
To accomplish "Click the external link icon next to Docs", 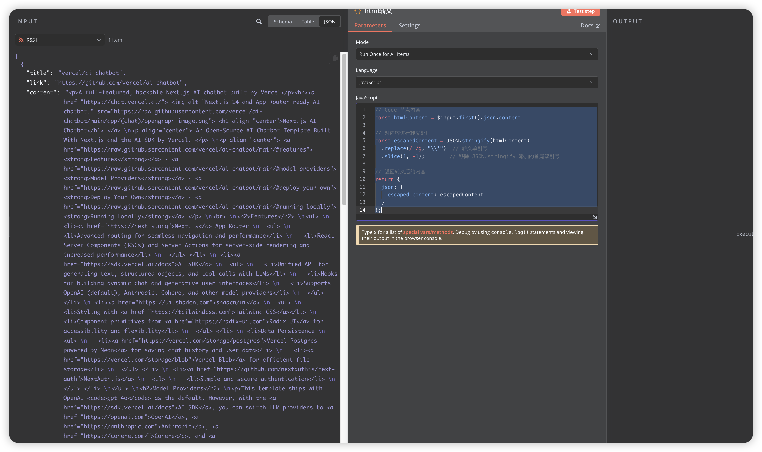I will point(597,26).
